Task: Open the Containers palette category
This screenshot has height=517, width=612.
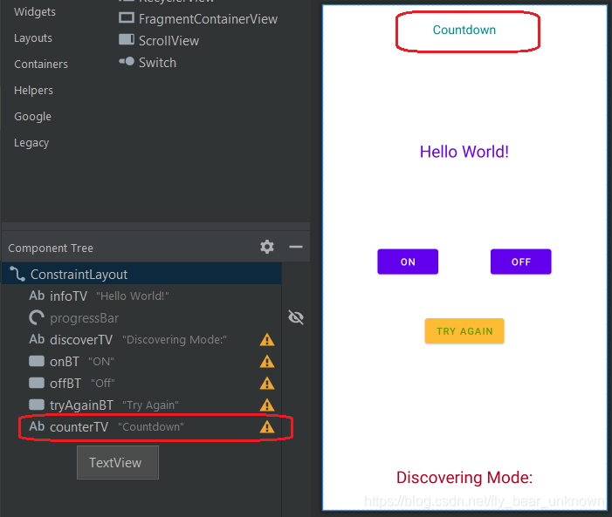Action: (x=41, y=64)
